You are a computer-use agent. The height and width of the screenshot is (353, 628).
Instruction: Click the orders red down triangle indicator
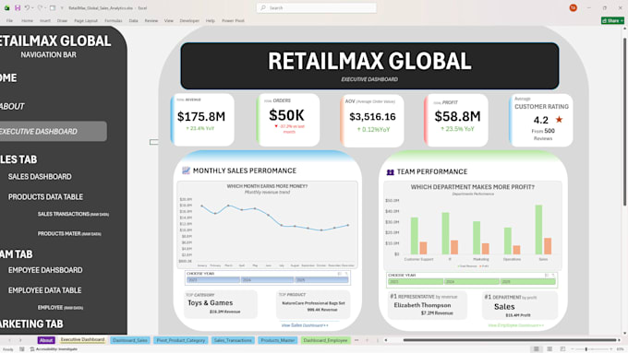coord(276,126)
